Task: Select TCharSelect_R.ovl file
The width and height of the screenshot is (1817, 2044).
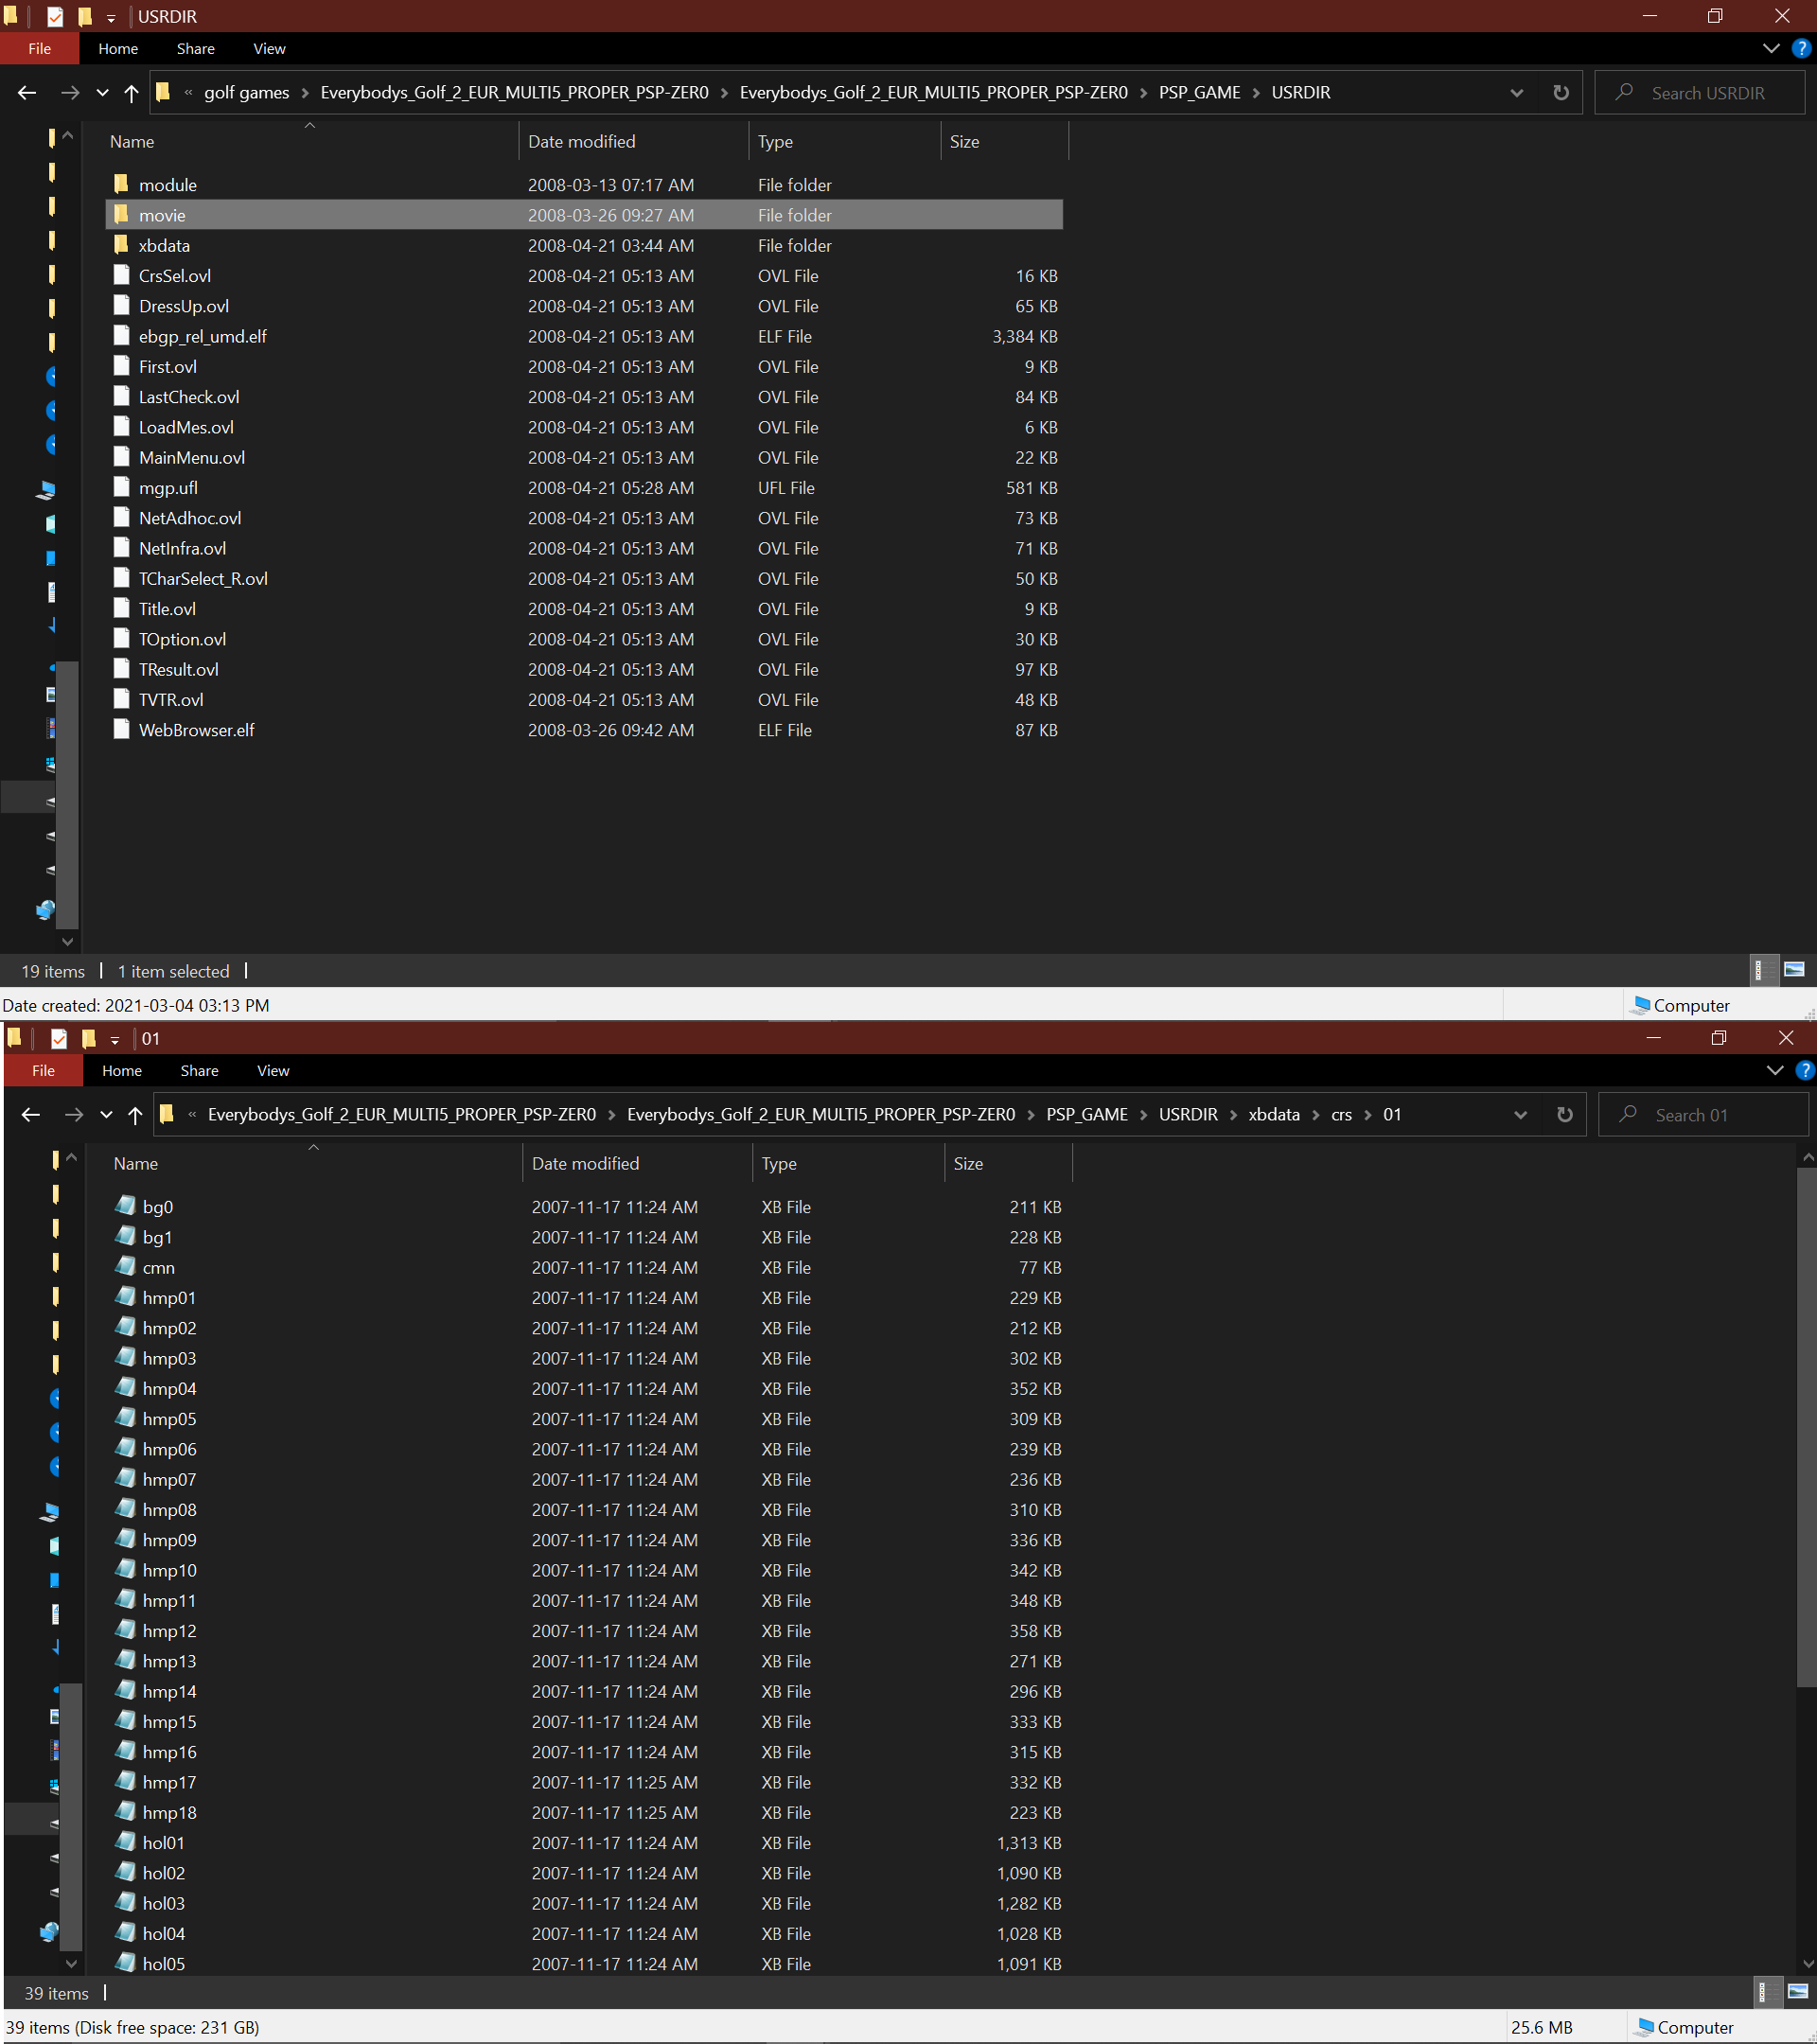Action: click(203, 578)
